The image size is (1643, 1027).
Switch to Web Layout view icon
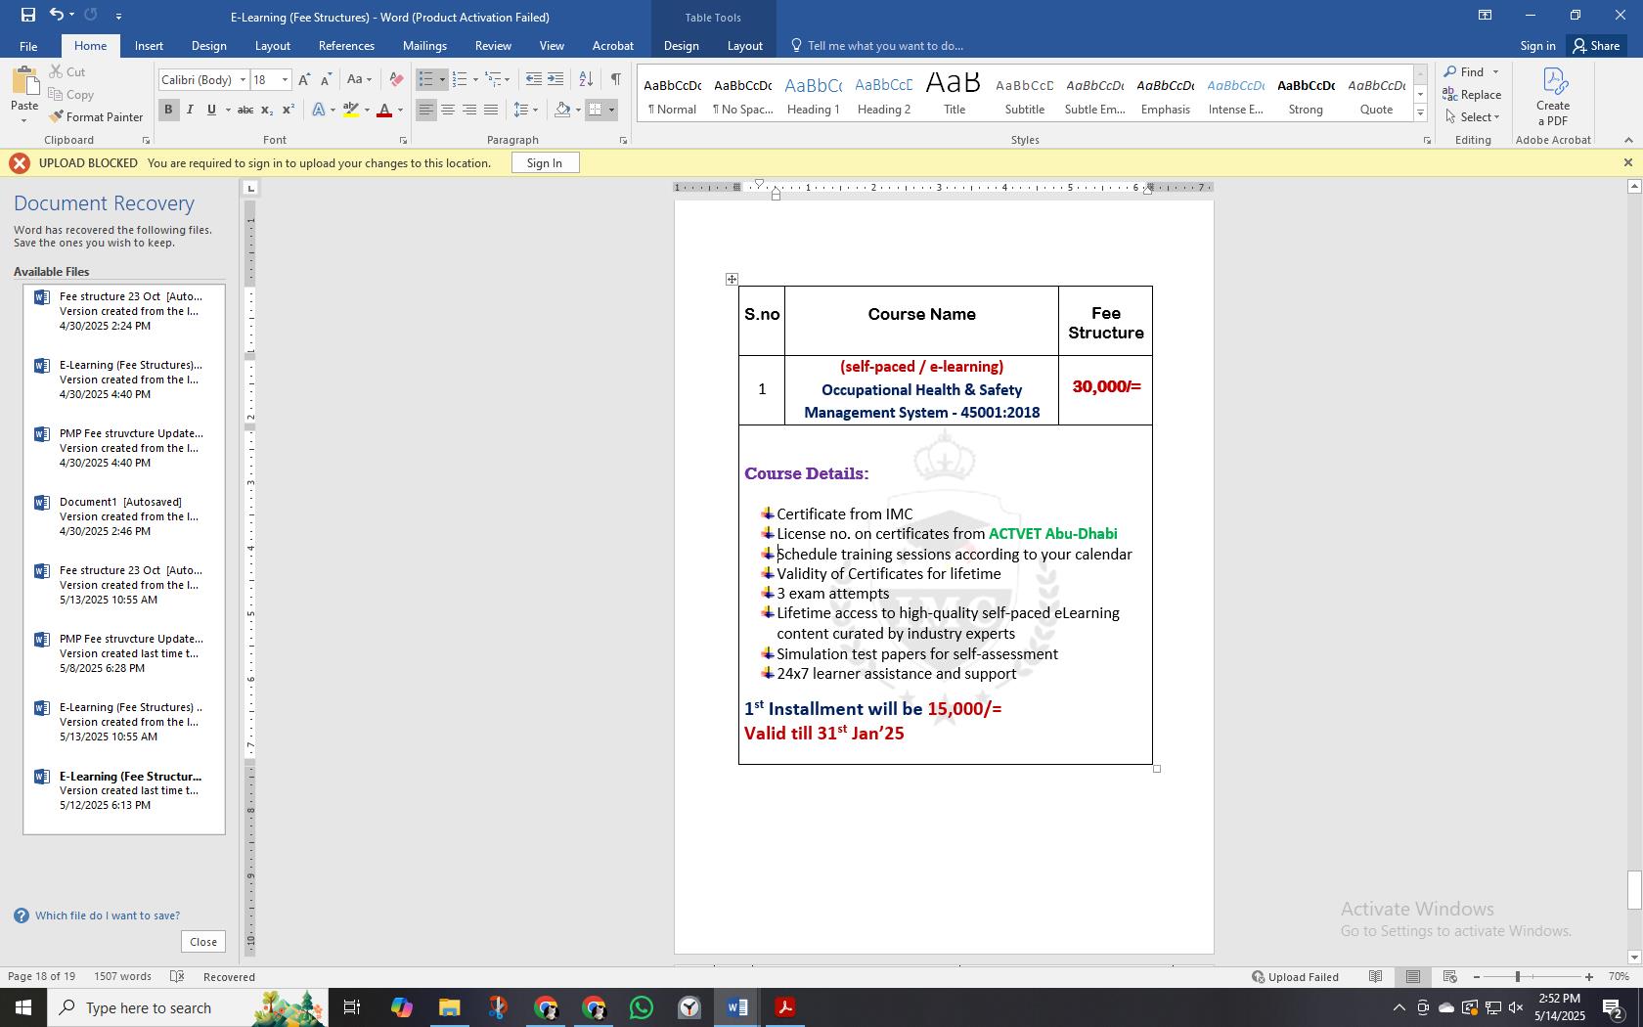tap(1450, 977)
